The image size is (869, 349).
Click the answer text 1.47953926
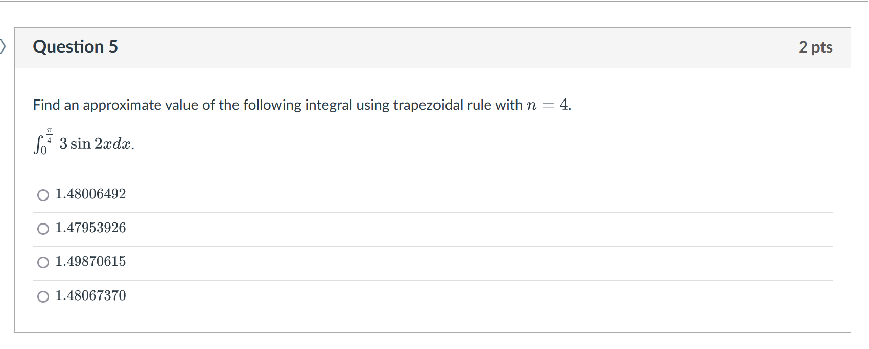pyautogui.click(x=90, y=228)
